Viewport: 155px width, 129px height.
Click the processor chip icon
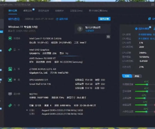point(10,38)
